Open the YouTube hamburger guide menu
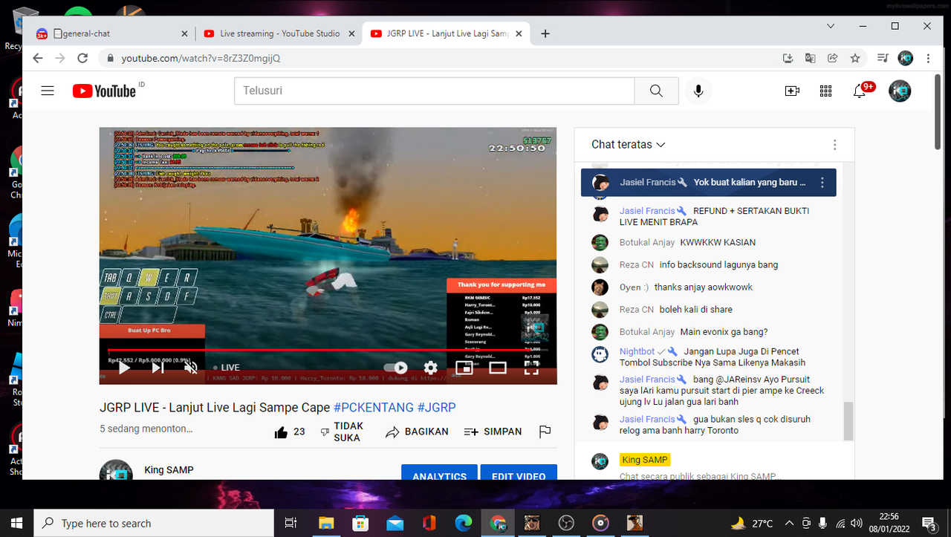 click(x=48, y=91)
